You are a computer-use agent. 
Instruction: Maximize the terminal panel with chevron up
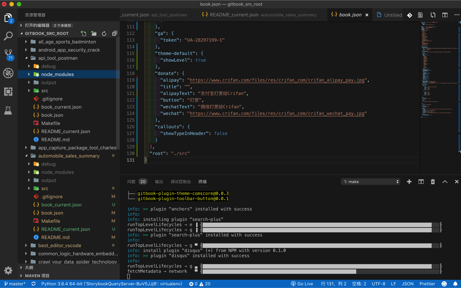(x=445, y=182)
